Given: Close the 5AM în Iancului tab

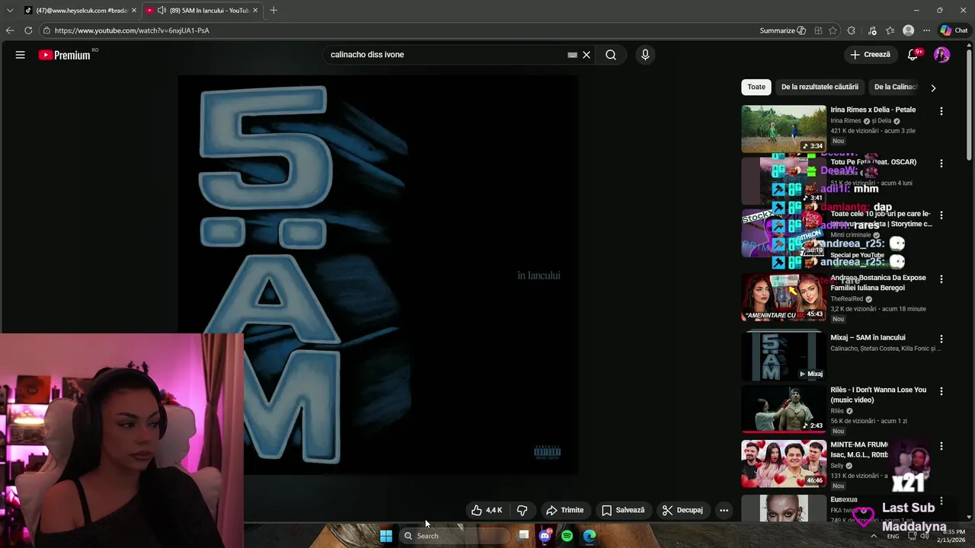Looking at the screenshot, I should 255,10.
